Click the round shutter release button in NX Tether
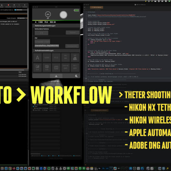 (x=63, y=15)
